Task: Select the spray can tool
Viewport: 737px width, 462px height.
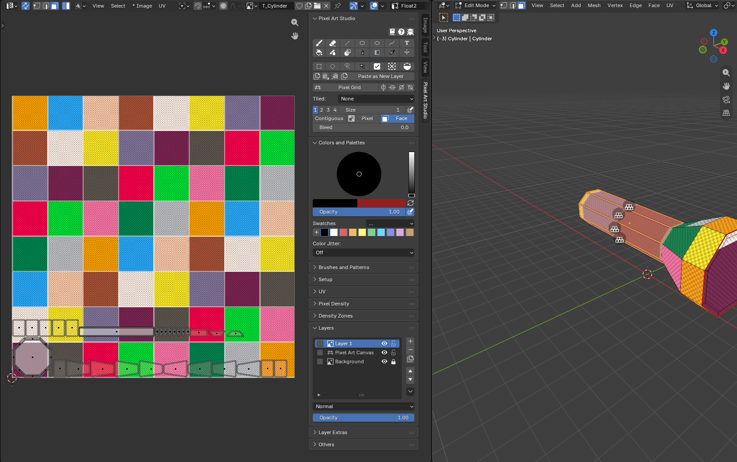Action: click(363, 52)
